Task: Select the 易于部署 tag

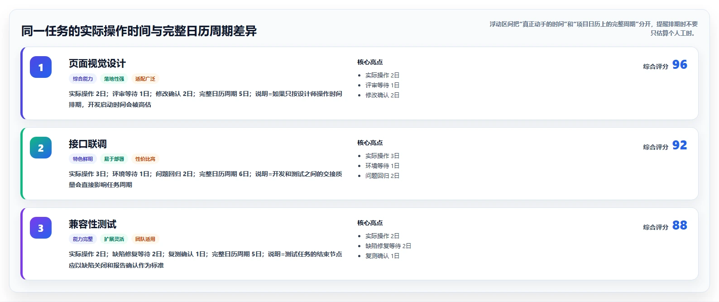Action: pyautogui.click(x=114, y=159)
